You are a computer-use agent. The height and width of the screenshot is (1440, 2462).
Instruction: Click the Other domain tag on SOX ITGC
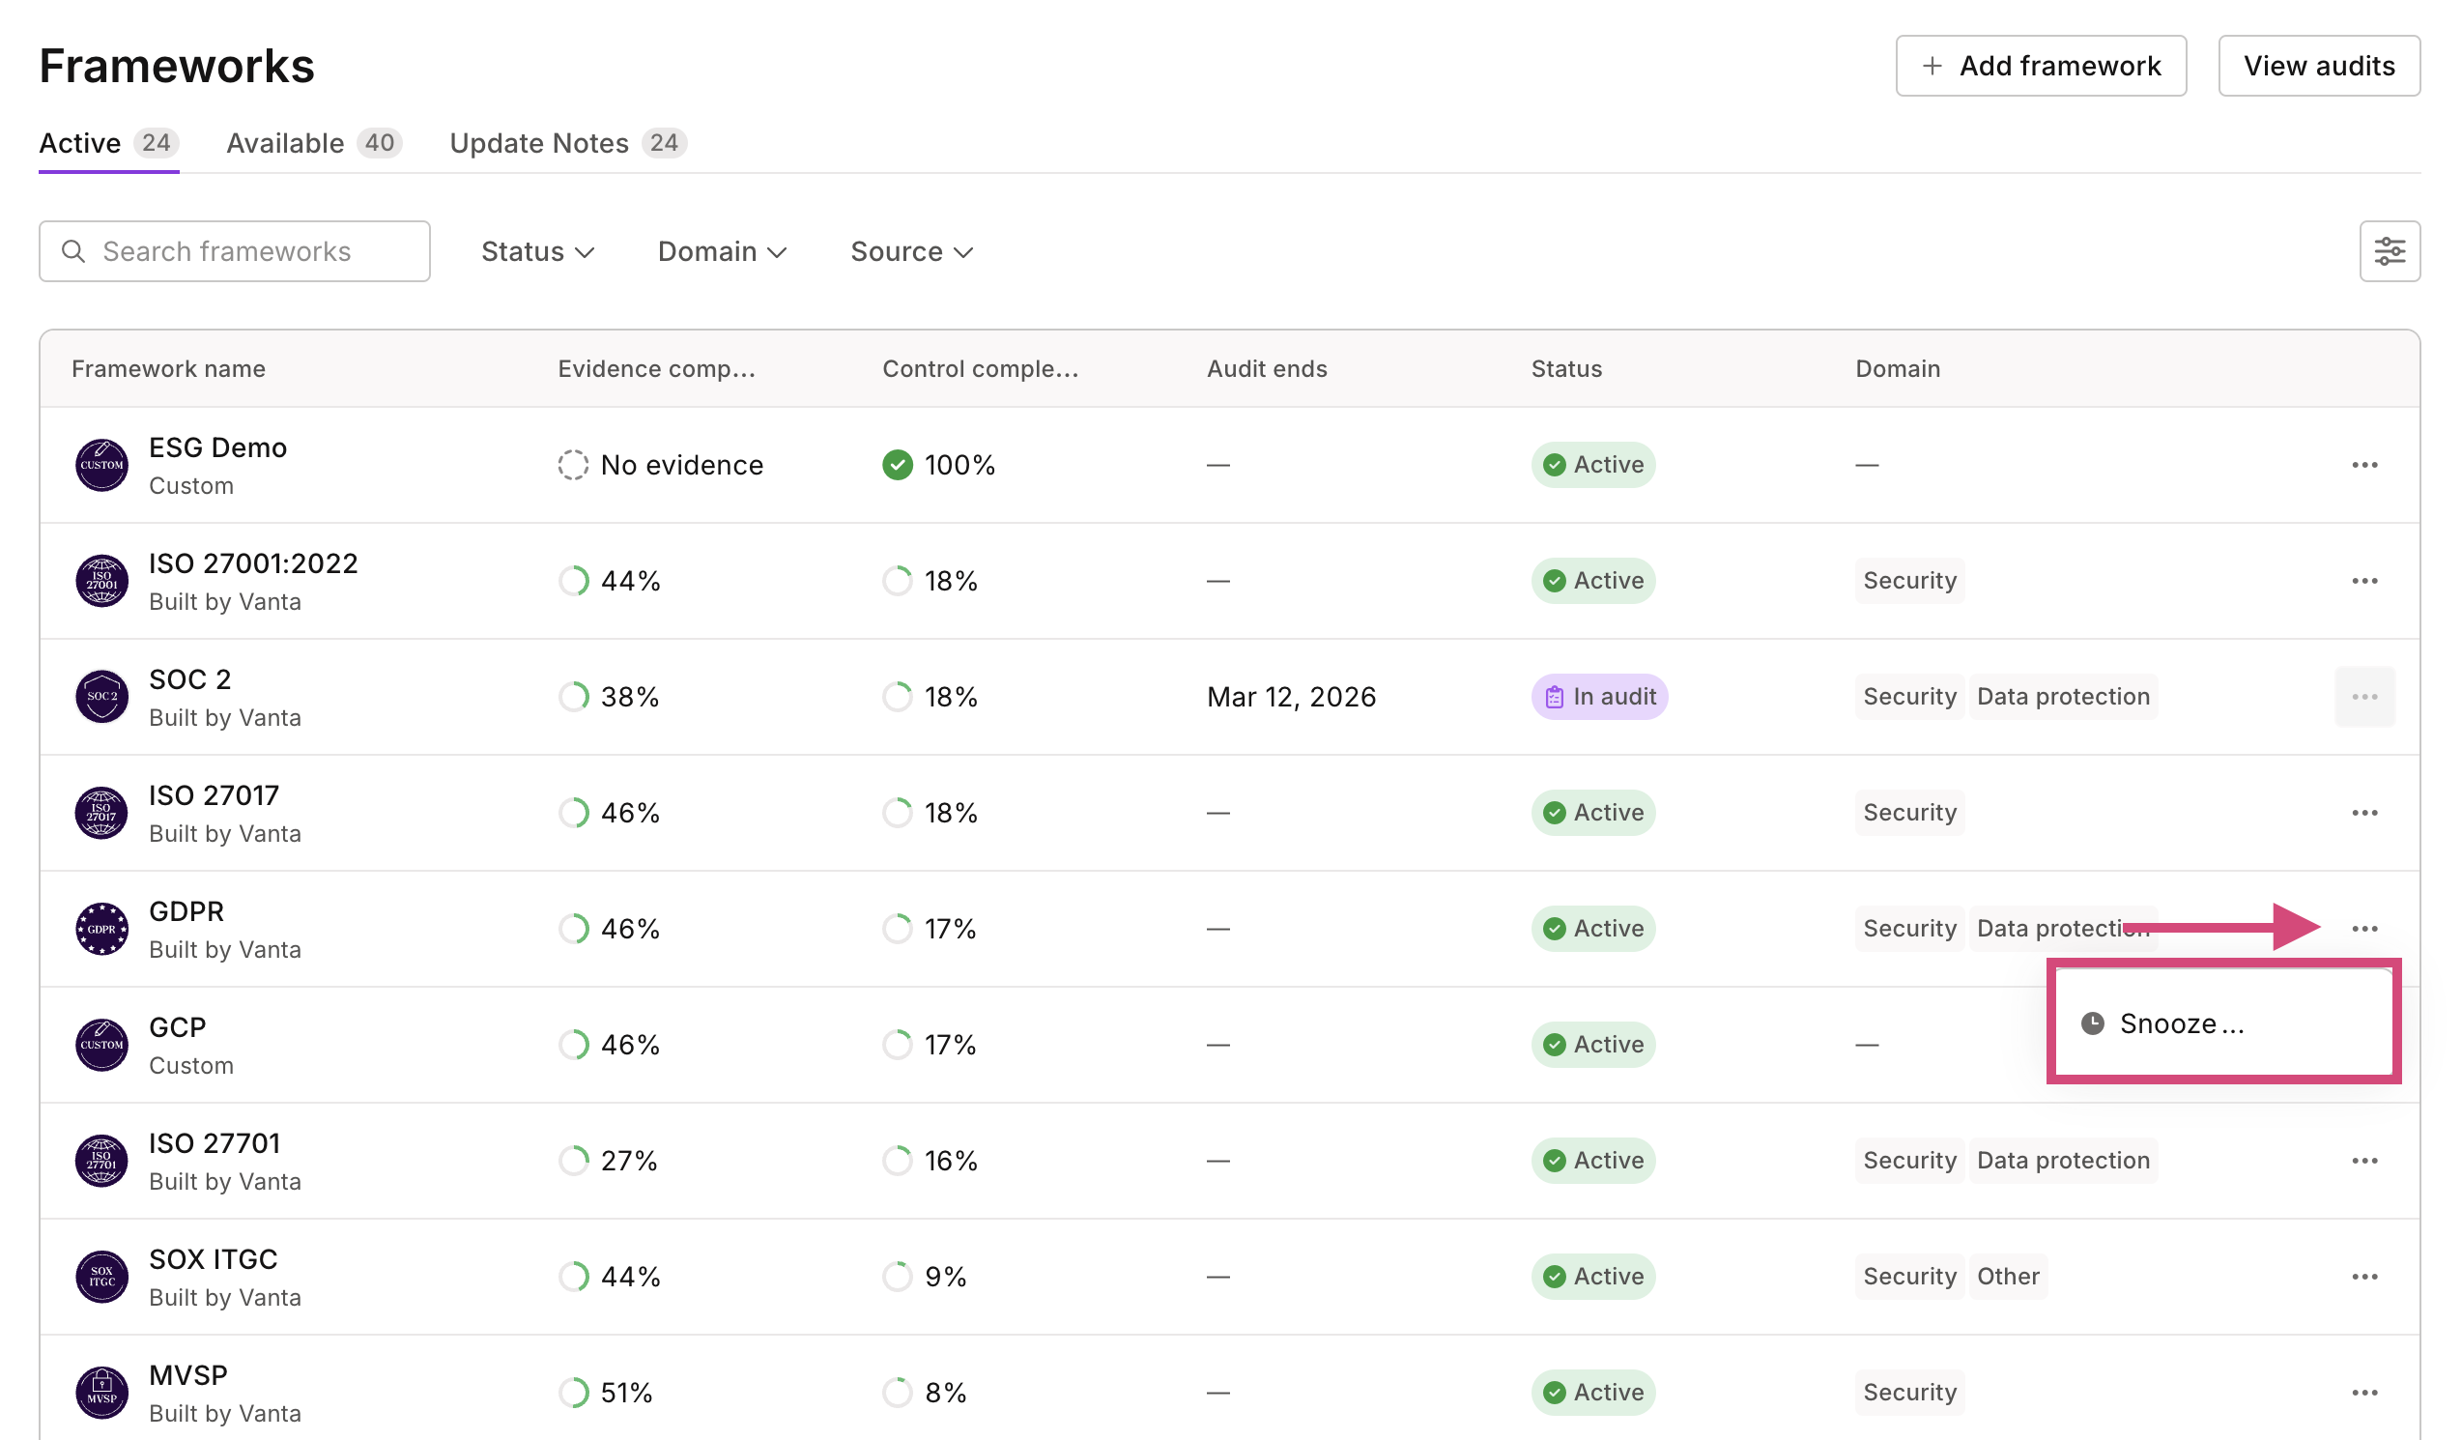(x=2008, y=1277)
